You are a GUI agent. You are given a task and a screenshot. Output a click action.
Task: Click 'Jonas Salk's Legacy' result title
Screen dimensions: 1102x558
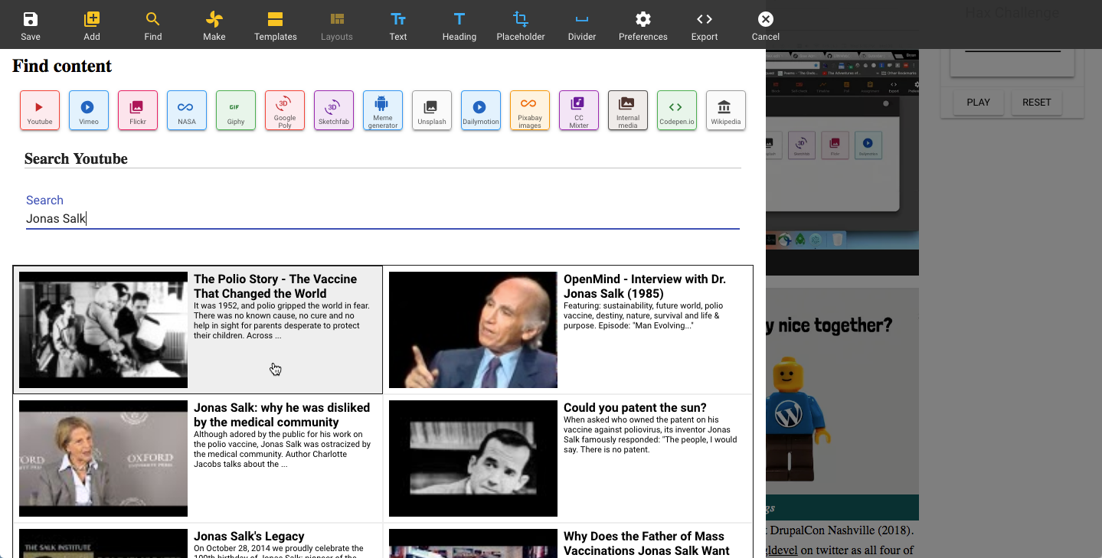click(249, 537)
